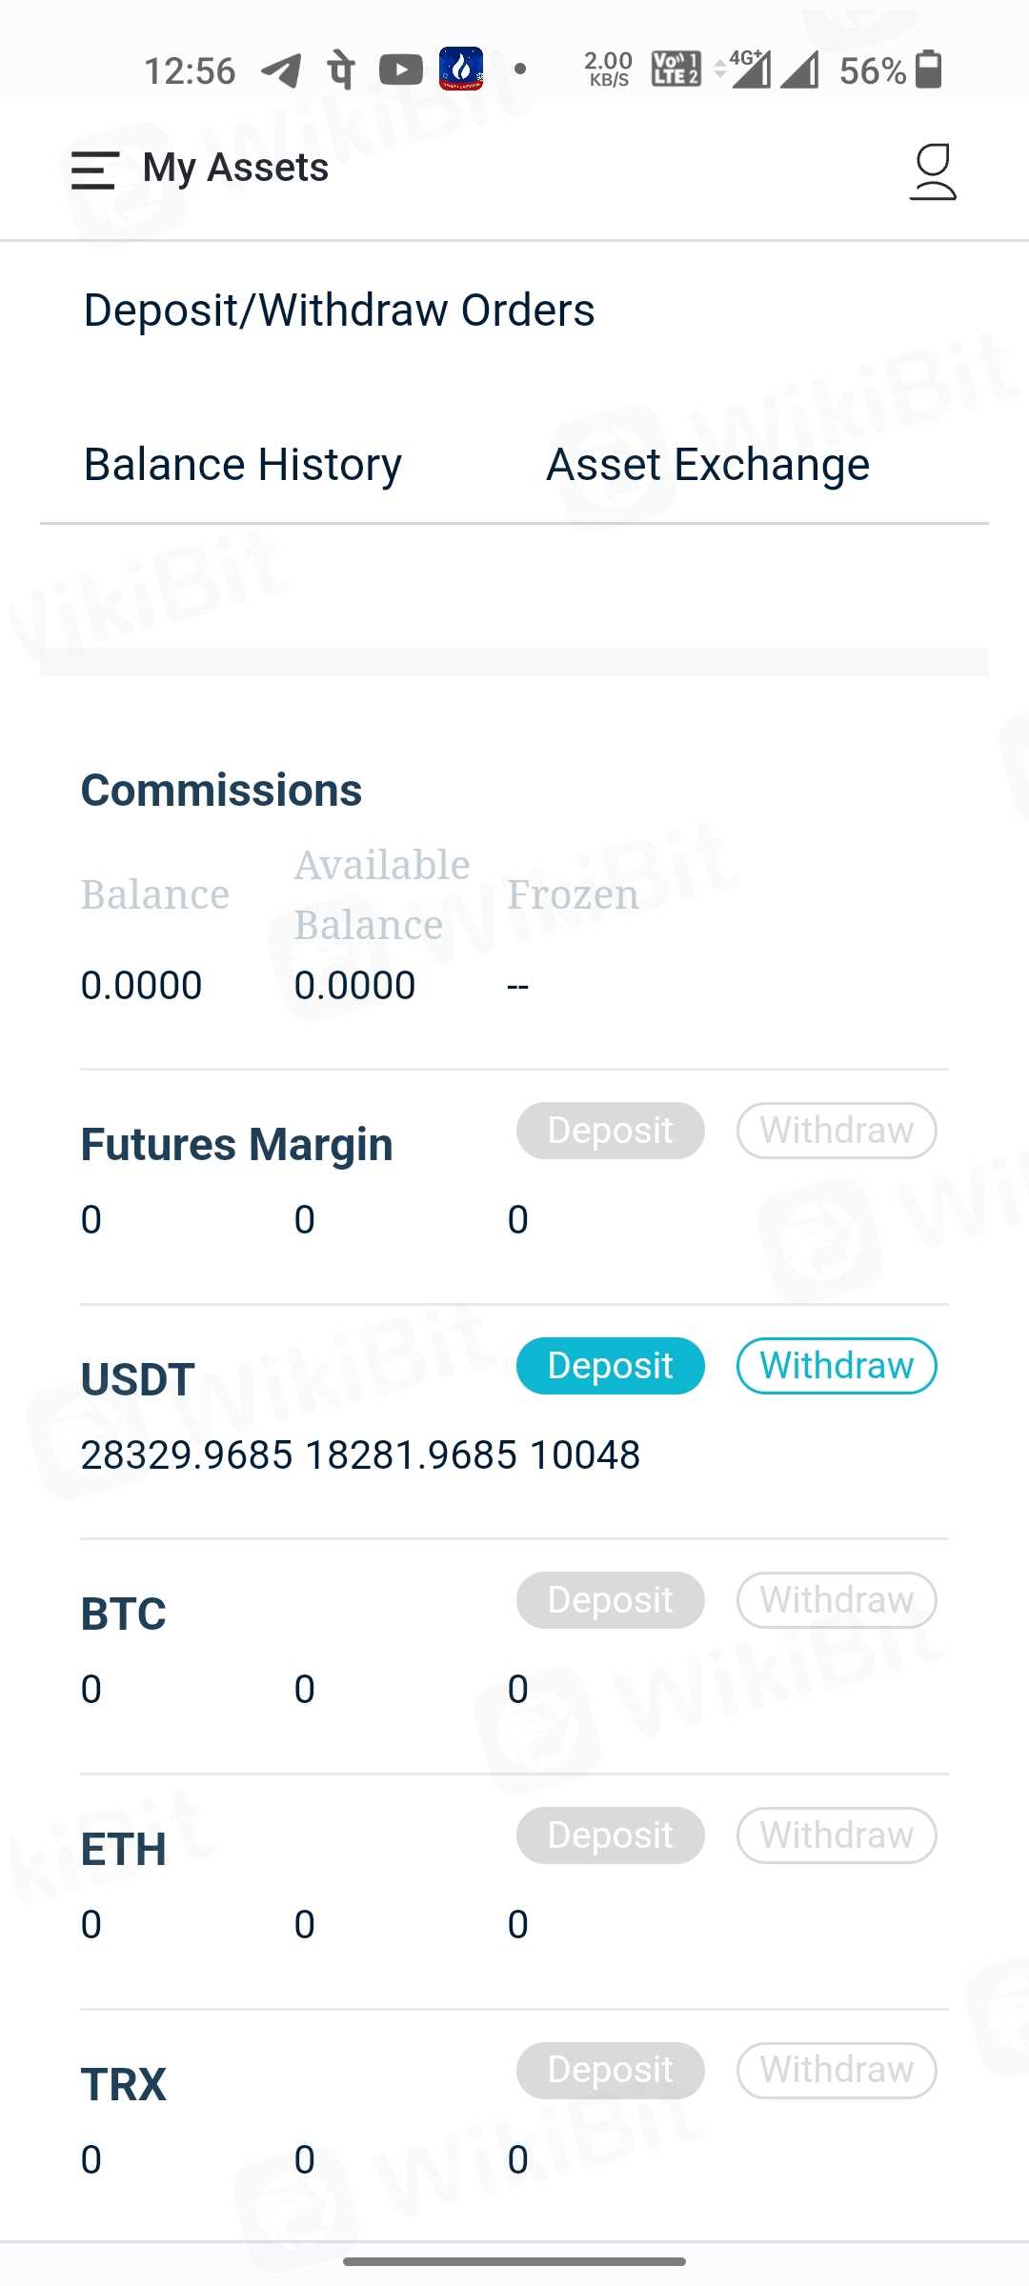Tap the battery status icon
The image size is (1029, 2286).
point(928,70)
